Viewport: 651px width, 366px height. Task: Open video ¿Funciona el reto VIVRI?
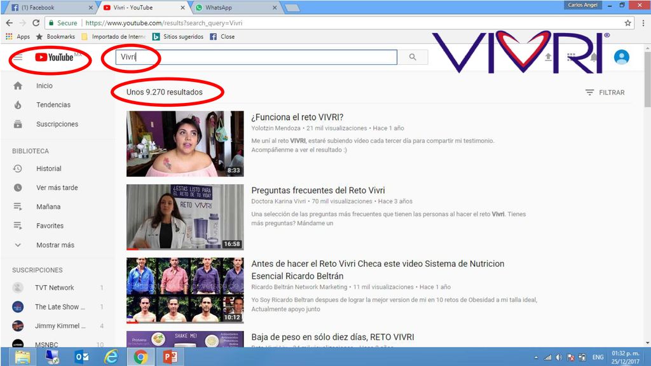(x=298, y=117)
